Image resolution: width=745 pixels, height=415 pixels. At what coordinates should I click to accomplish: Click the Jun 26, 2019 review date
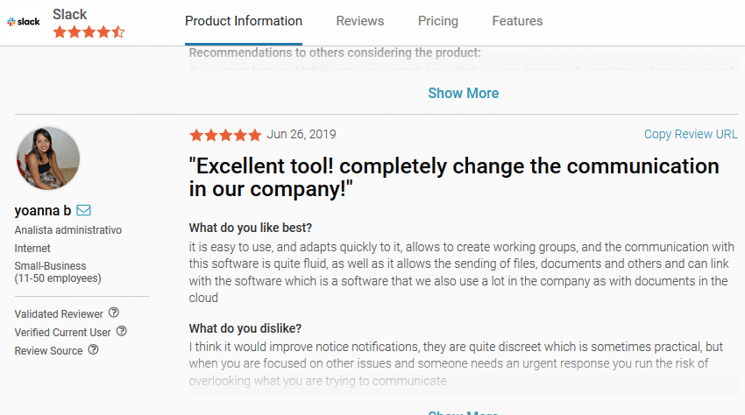[302, 134]
